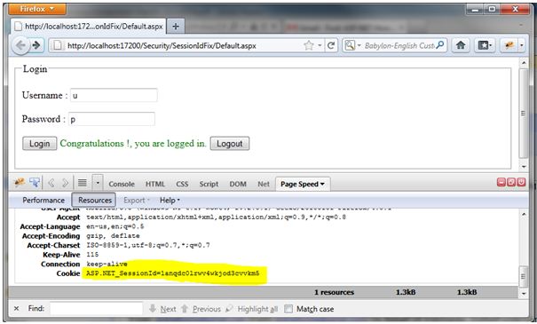Image resolution: width=537 pixels, height=324 pixels.
Task: Open the dropdown beside the list icon
Action: click(x=98, y=183)
